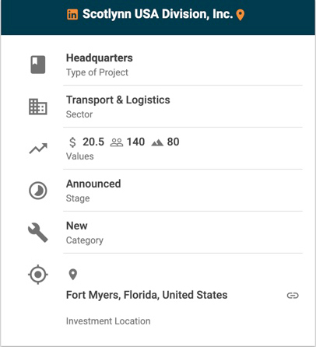The image size is (316, 347).
Task: Click the Sector building icon
Action: point(38,107)
